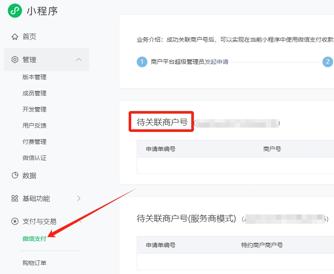
Task: Click the grid icon beside 基础功能
Action: click(15, 198)
